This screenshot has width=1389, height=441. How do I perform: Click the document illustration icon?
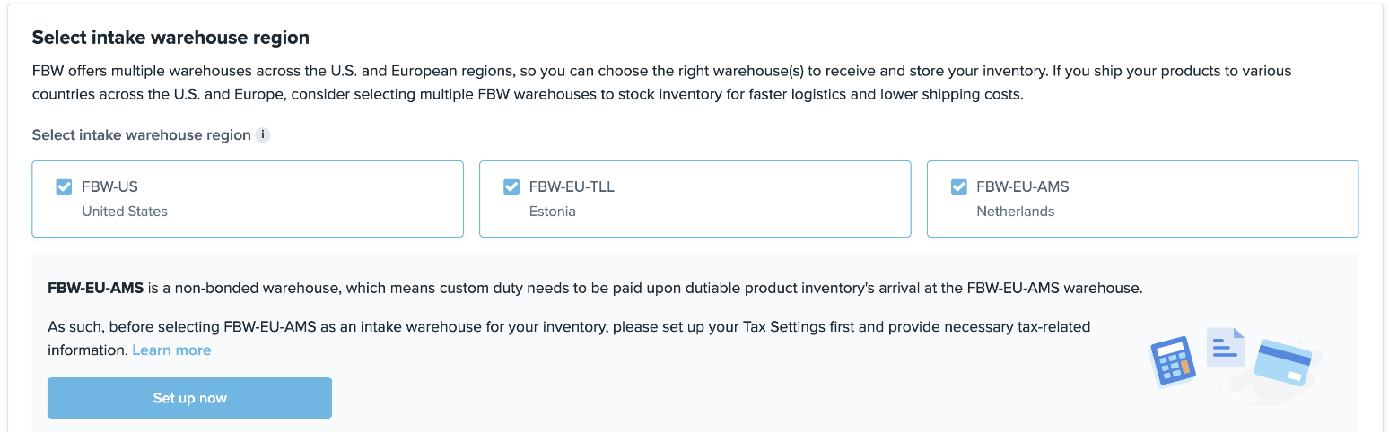click(x=1226, y=347)
